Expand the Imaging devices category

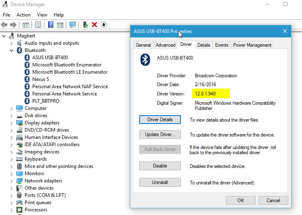[12, 152]
